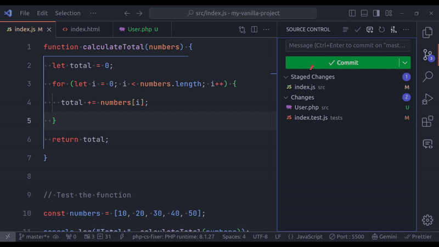The height and width of the screenshot is (247, 439).
Task: Open the Run and Debug view
Action: [x=427, y=99]
